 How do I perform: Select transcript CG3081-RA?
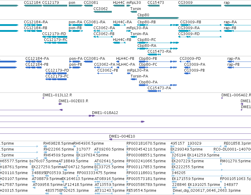pos(95,22)
